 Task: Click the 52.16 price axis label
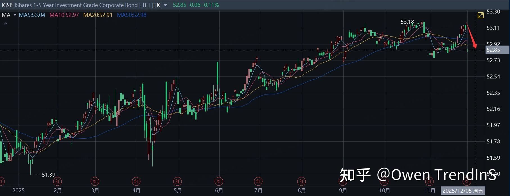(x=493, y=109)
